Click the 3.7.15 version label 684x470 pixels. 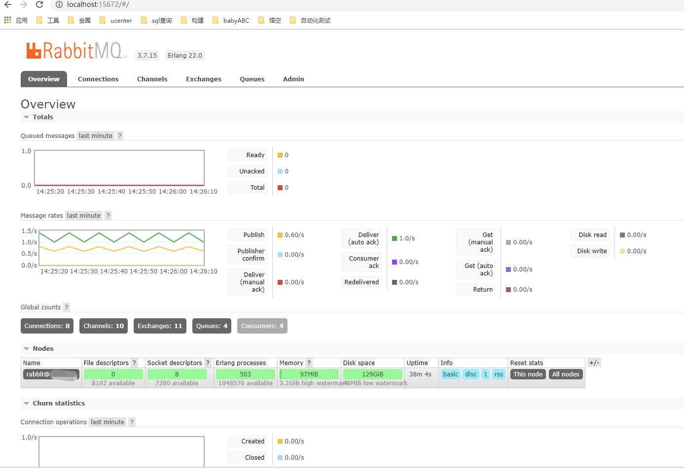(x=147, y=56)
